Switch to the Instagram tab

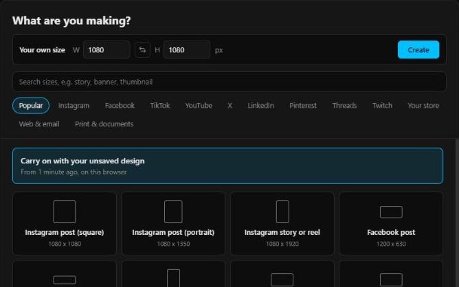tap(74, 105)
